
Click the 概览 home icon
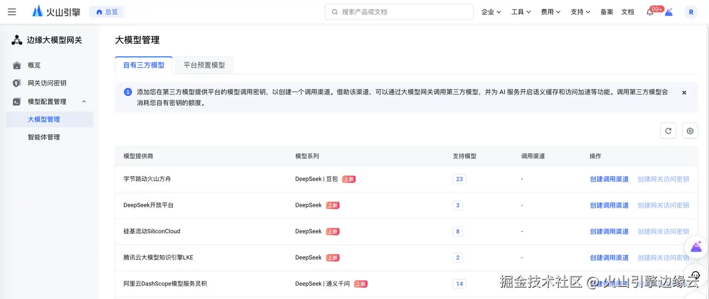tap(17, 65)
